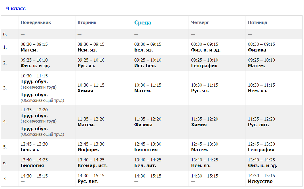Select Tuesday's "Рус. лит." seventh lesson
The width and height of the screenshot is (304, 189).
pyautogui.click(x=88, y=181)
